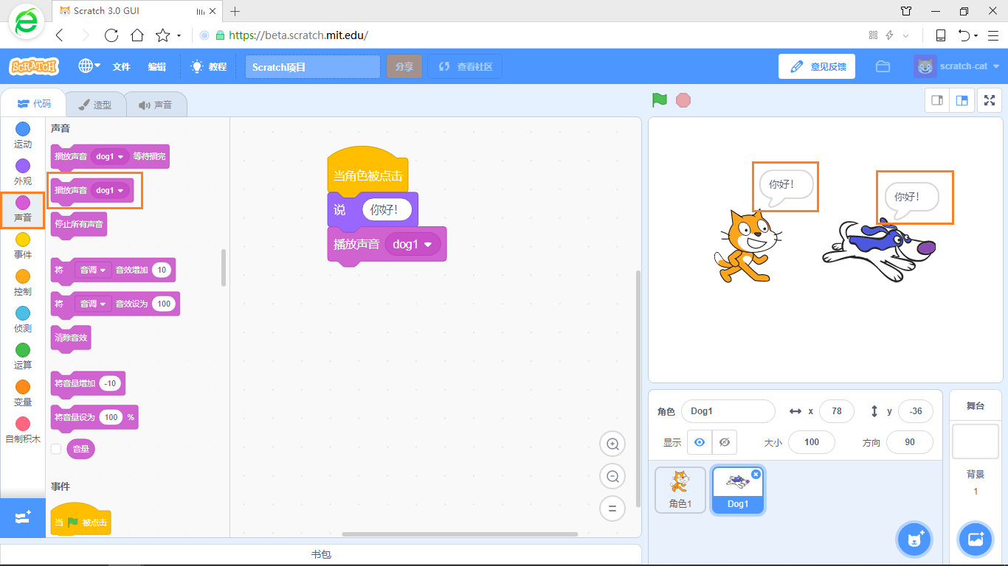This screenshot has width=1008, height=566.
Task: Open the scratch-cat account menu
Action: pos(957,66)
